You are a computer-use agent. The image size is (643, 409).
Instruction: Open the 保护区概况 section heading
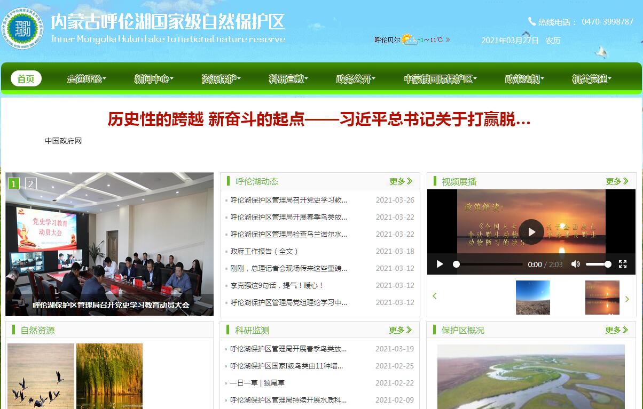coord(462,331)
